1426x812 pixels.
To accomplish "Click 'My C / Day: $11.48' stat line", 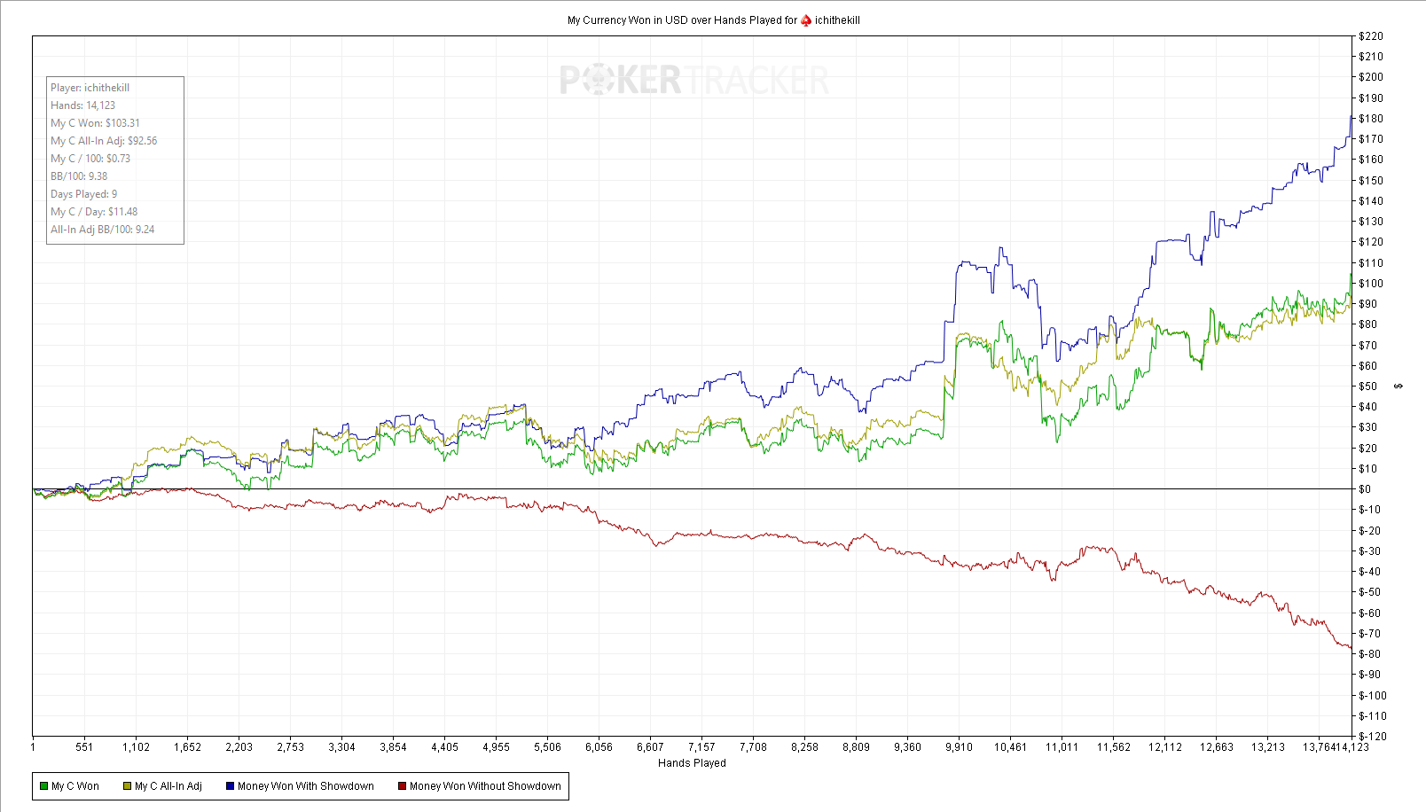I will 94,212.
